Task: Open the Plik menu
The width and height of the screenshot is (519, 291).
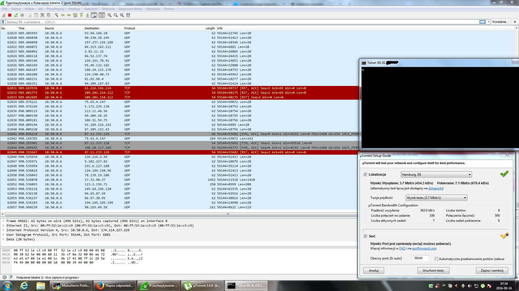Action: pos(5,9)
